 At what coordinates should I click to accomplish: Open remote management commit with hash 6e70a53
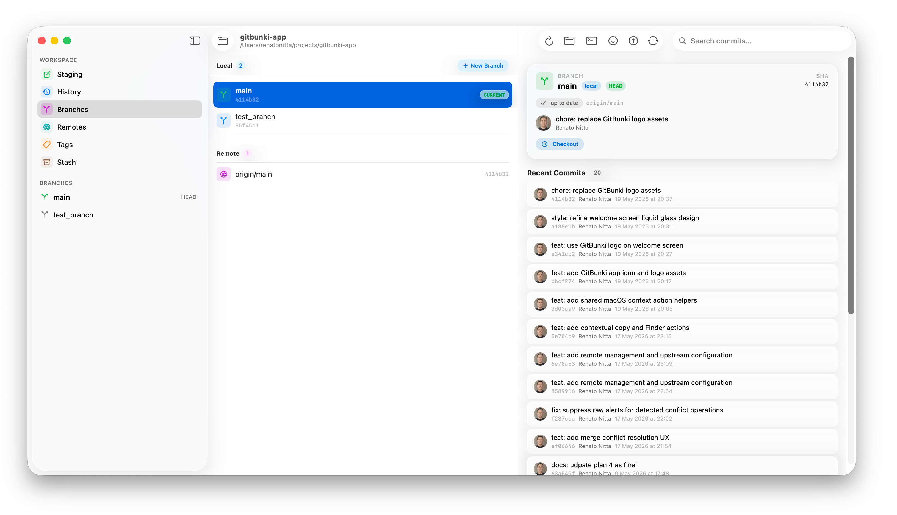(682, 359)
